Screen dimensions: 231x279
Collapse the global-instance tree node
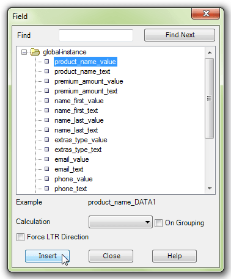(x=24, y=52)
